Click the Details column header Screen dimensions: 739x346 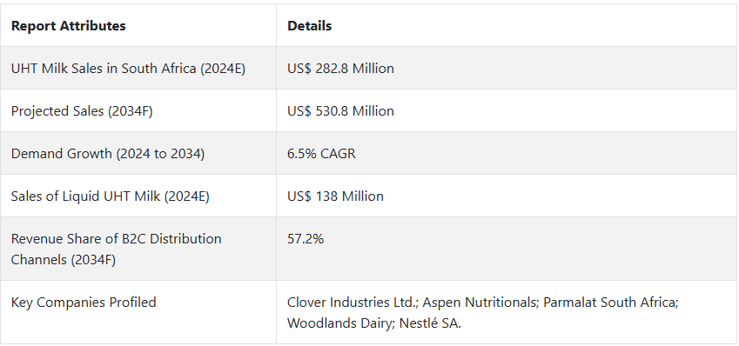tap(310, 26)
